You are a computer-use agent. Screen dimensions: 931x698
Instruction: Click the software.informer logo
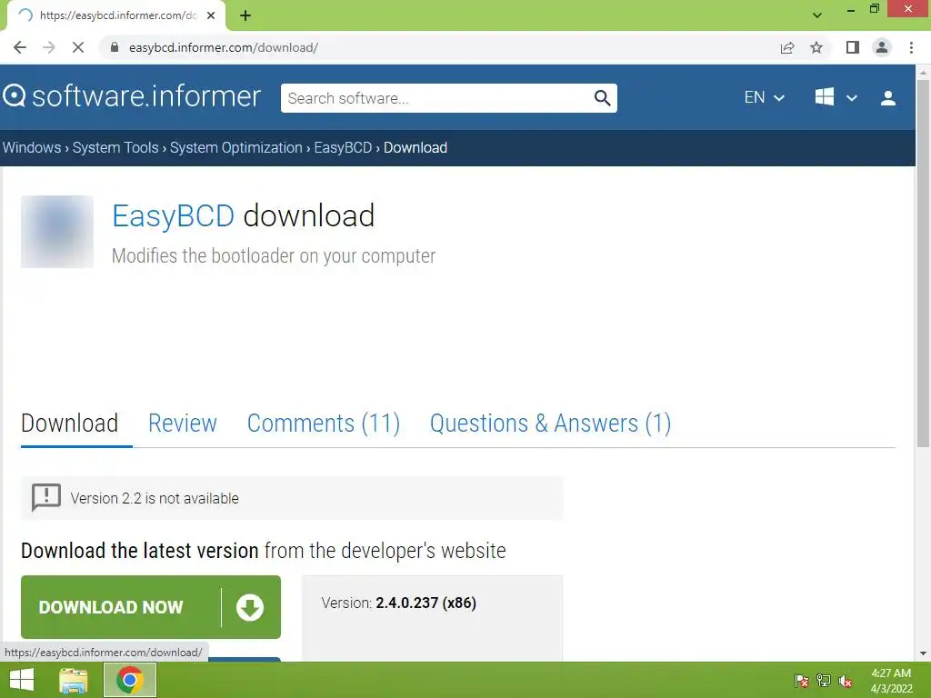(132, 96)
